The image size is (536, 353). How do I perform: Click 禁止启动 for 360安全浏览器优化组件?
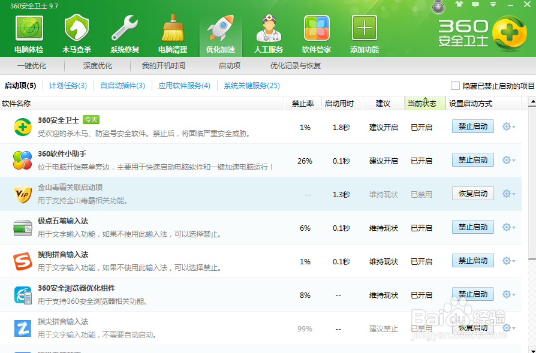(x=473, y=294)
